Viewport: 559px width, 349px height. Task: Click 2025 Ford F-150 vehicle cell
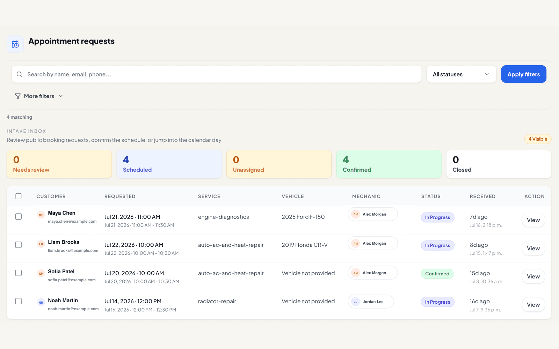tap(303, 217)
